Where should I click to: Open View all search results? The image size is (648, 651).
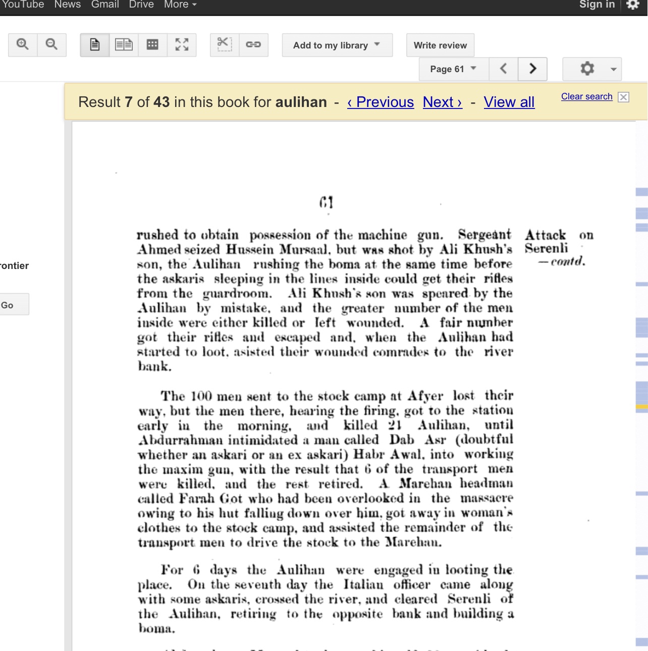509,102
